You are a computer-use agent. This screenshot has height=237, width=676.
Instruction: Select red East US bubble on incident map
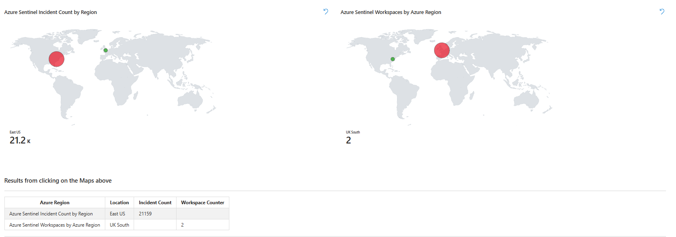coord(56,59)
